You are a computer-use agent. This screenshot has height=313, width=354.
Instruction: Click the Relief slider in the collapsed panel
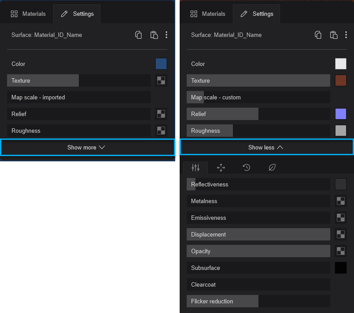[79, 114]
